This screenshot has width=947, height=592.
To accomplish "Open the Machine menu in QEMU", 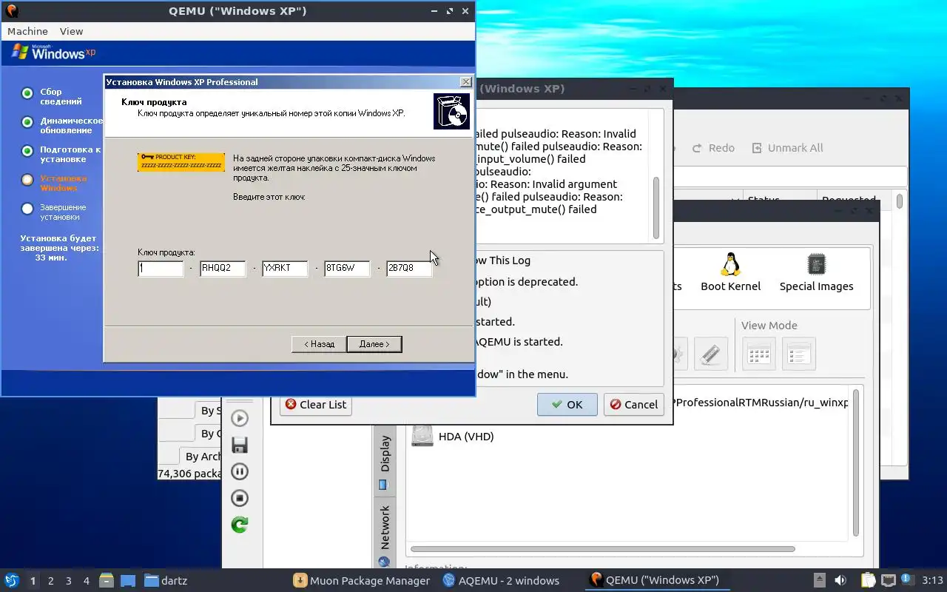I will (27, 31).
